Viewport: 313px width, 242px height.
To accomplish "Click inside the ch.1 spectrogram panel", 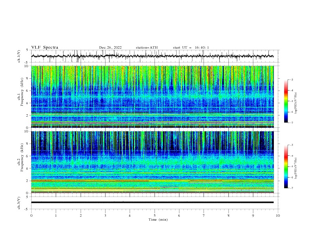I will coord(152,96).
